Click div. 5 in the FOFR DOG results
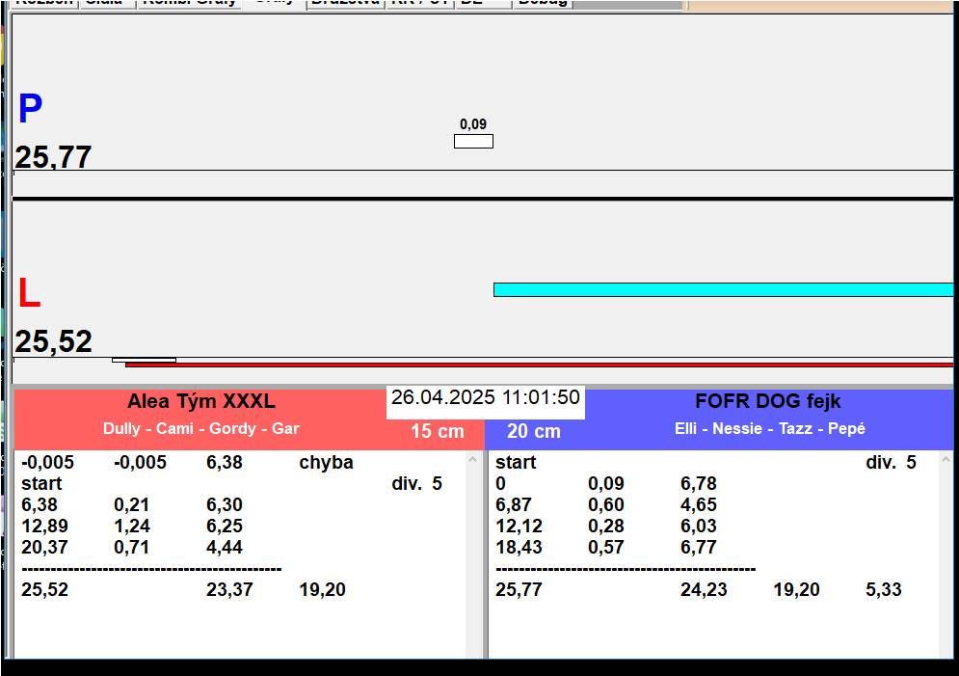Screen dimensions: 959x676 tap(892, 462)
